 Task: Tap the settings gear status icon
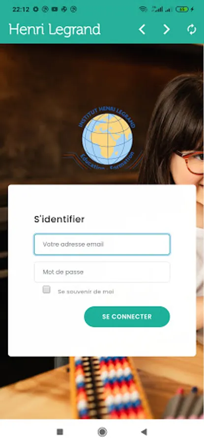35,9
